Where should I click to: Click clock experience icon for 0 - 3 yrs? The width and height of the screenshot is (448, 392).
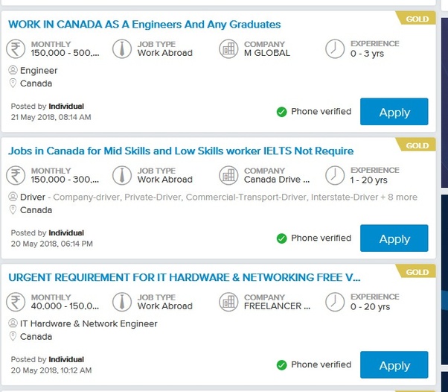point(336,49)
